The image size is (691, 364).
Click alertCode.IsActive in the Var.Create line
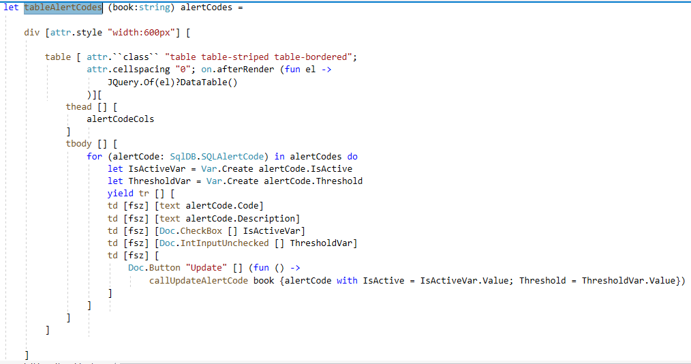[x=305, y=169]
